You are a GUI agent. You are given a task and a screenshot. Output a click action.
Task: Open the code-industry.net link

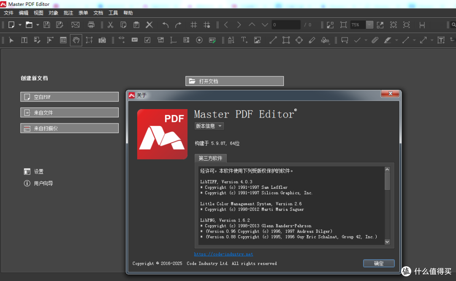click(223, 254)
